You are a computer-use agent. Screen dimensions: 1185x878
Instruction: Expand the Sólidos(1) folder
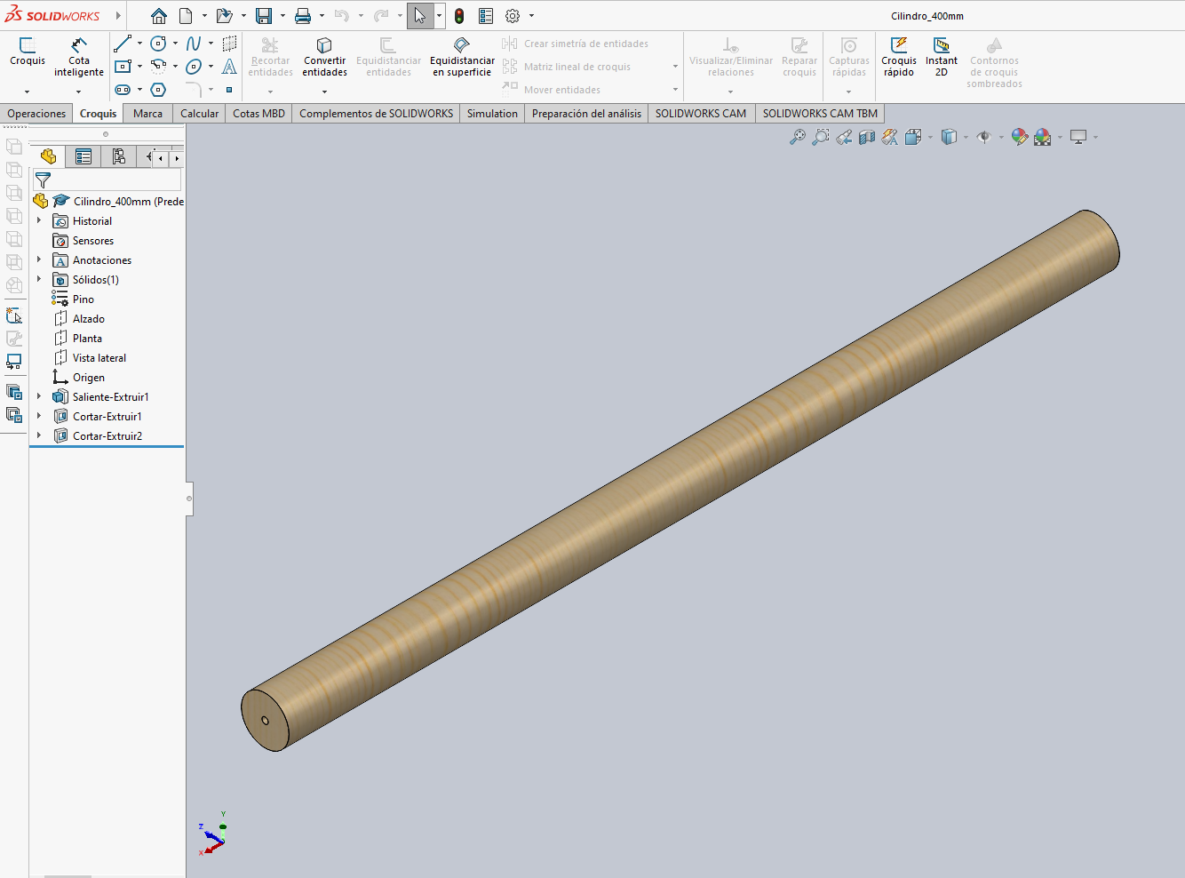[39, 279]
